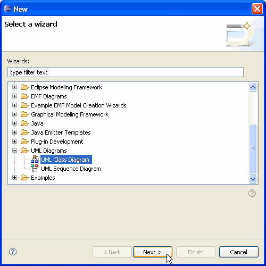Expand the Graphical Modeling Framework node
The width and height of the screenshot is (266, 266).
[14, 114]
